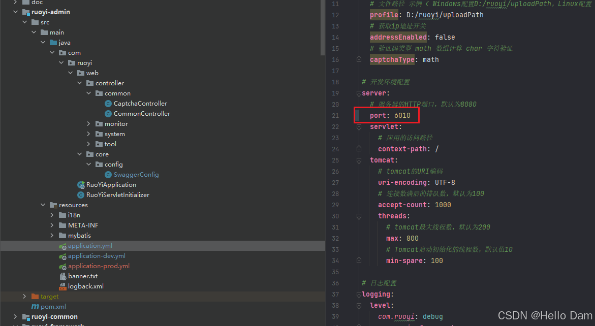Screen dimensions: 595x326
Task: Expand the ruoyi-common module
Action: click(x=16, y=316)
